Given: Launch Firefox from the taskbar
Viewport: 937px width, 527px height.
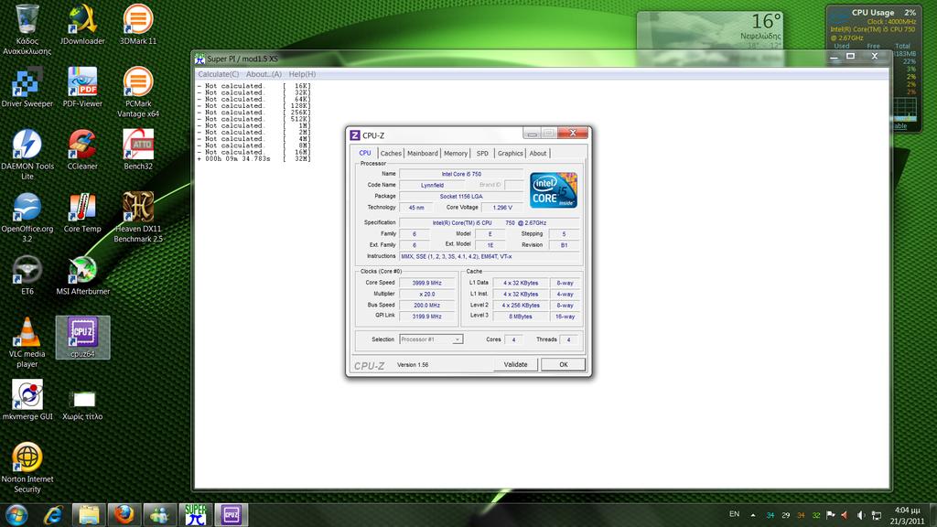Looking at the screenshot, I should [124, 514].
